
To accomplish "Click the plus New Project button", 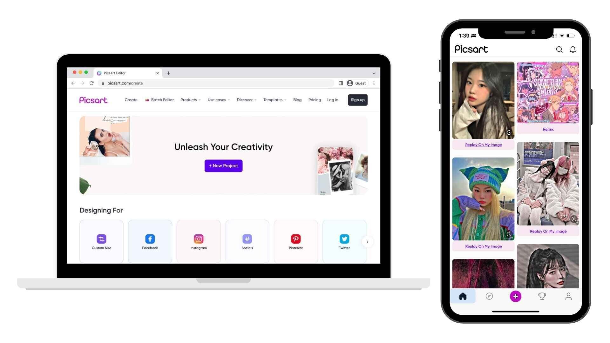I will [223, 165].
